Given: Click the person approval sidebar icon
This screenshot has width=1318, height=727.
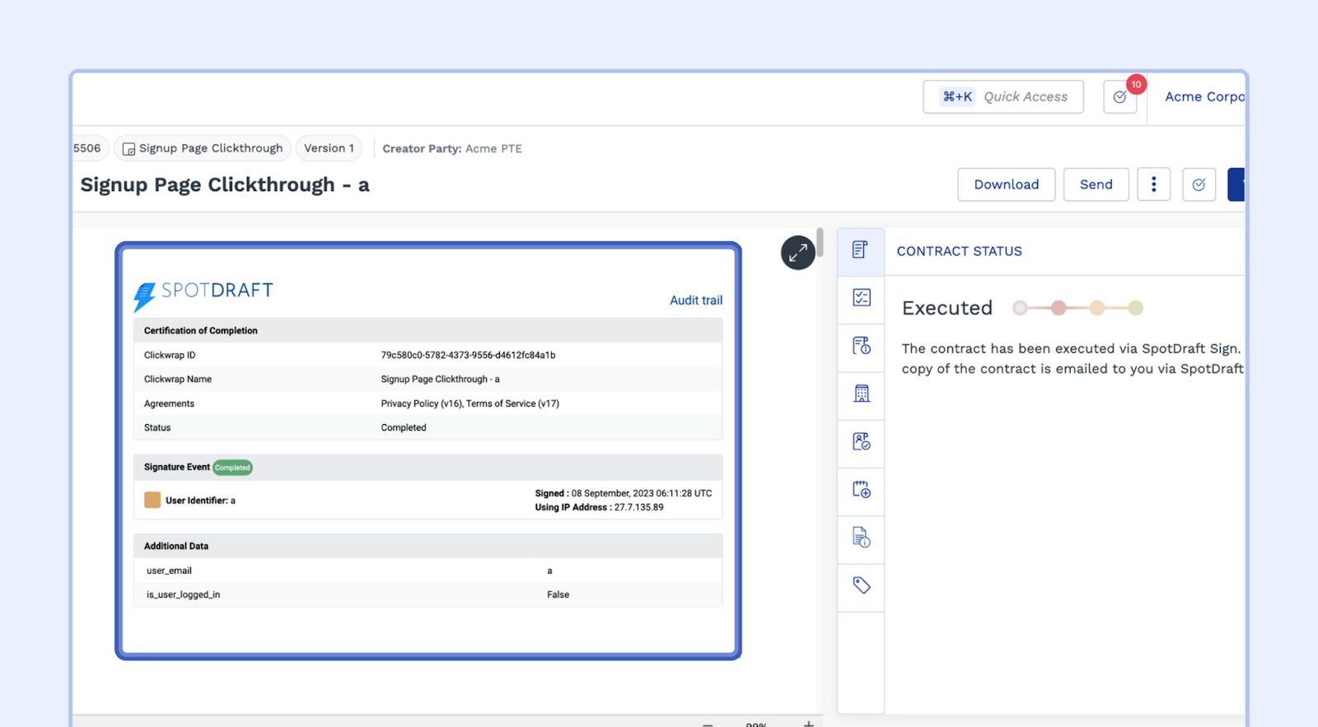Looking at the screenshot, I should point(861,442).
